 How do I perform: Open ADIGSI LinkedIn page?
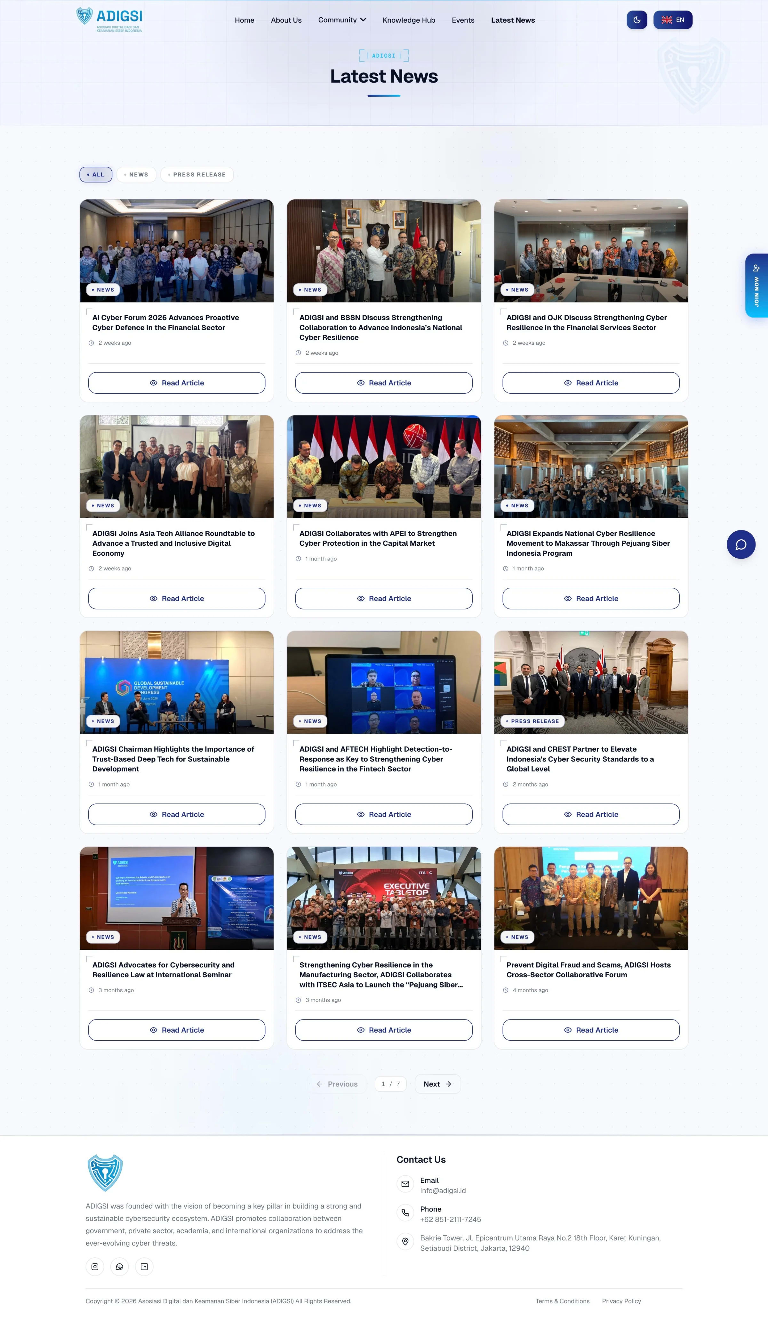pos(144,1267)
